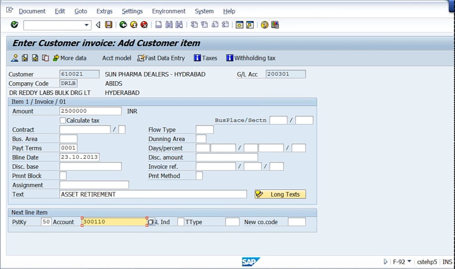Expand the F-92 status bar dropdown
The width and height of the screenshot is (455, 269).
pos(410,262)
